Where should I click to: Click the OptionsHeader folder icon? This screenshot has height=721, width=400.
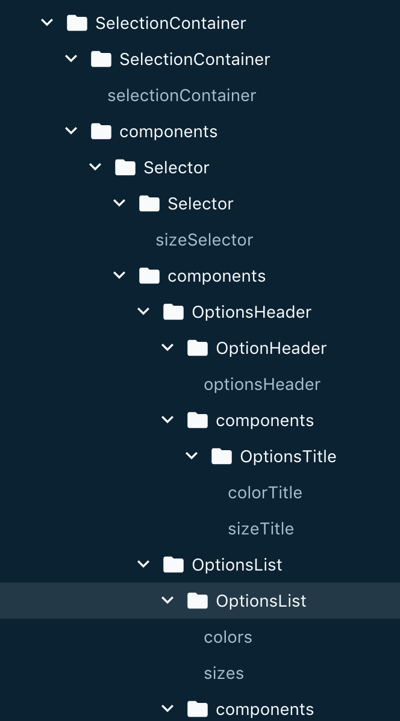click(173, 312)
